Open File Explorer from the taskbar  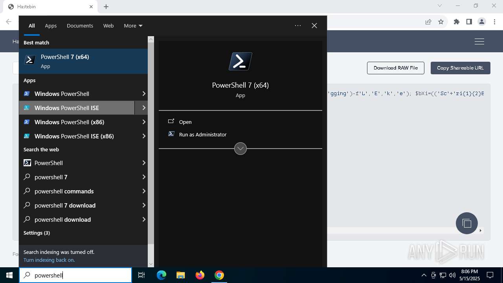click(180, 275)
